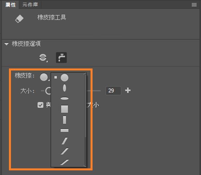This screenshot has height=175, width=201.
Task: Toggle the faucet eraser mode
Action: click(61, 58)
